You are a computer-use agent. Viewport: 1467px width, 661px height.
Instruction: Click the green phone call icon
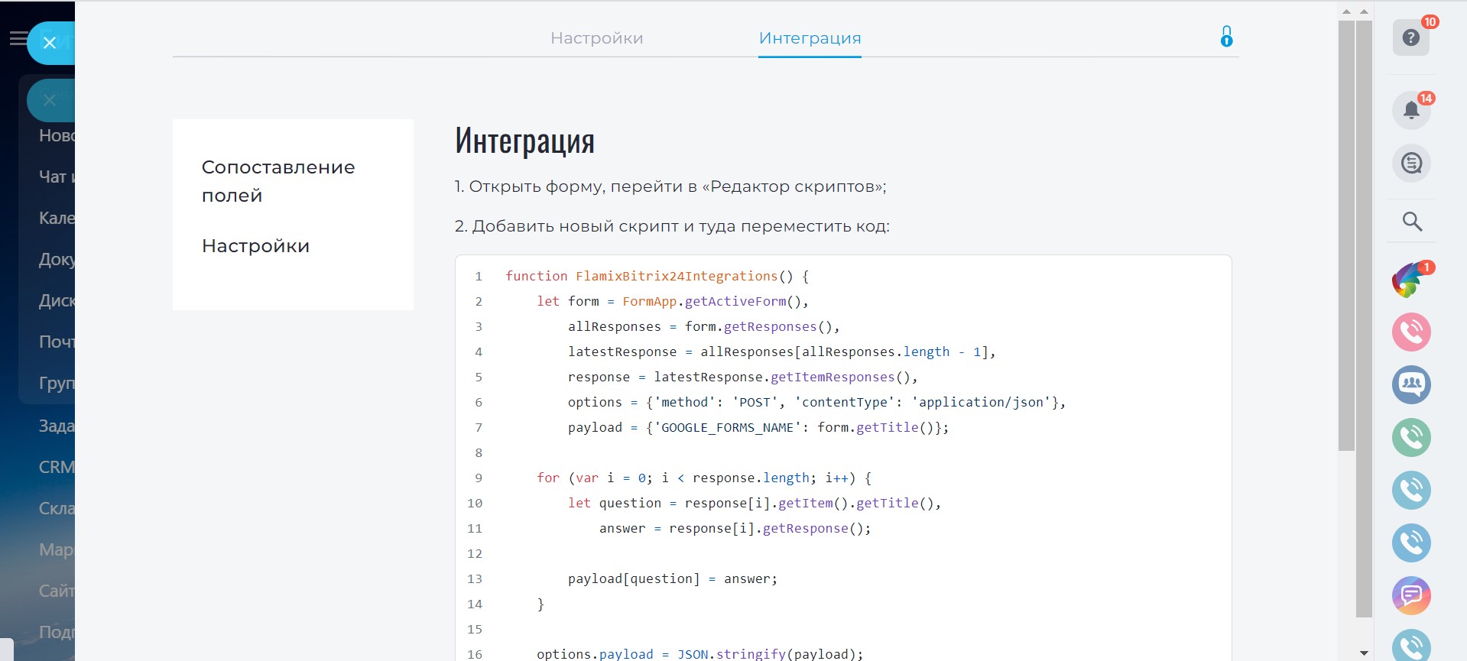(x=1410, y=437)
